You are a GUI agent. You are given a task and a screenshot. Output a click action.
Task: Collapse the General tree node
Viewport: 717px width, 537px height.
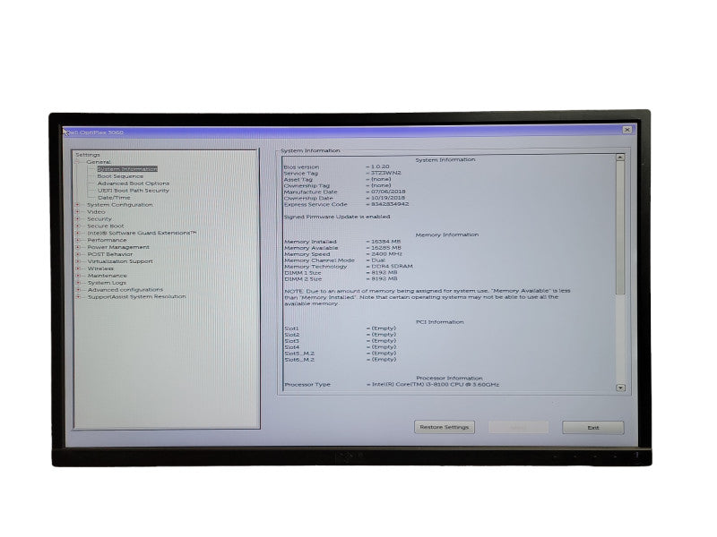[78, 162]
